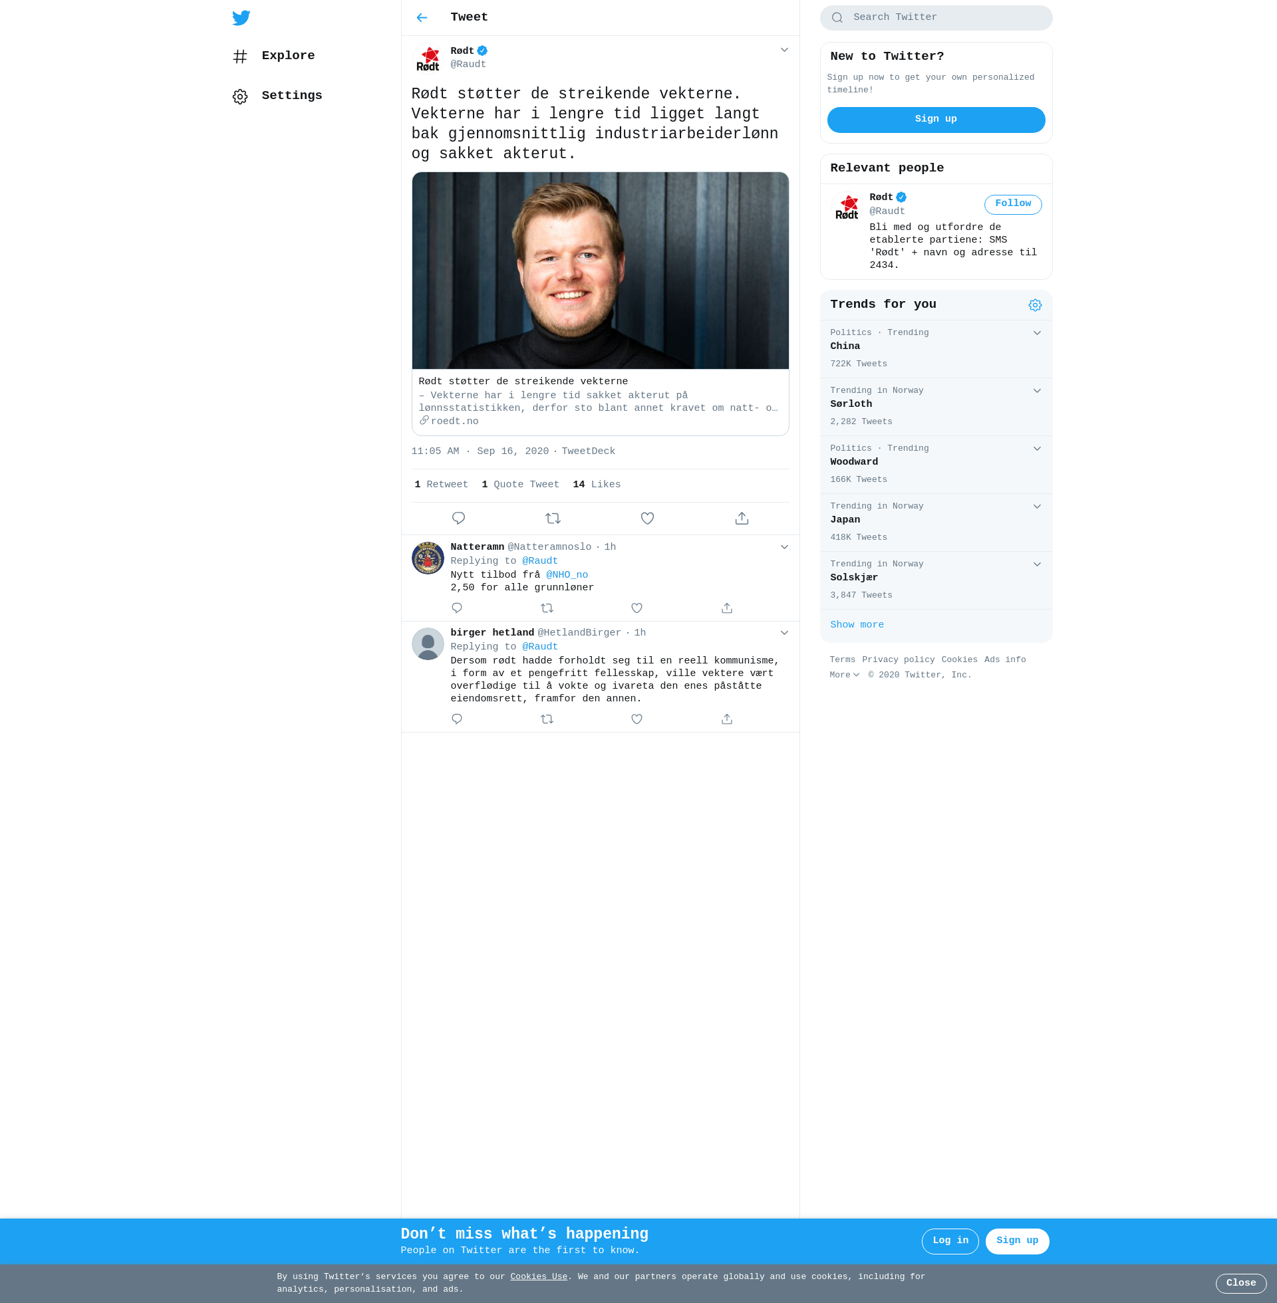Click the Explore hashtag icon

[240, 57]
